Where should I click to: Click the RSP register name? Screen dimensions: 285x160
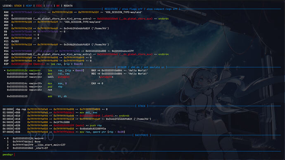[6, 61]
